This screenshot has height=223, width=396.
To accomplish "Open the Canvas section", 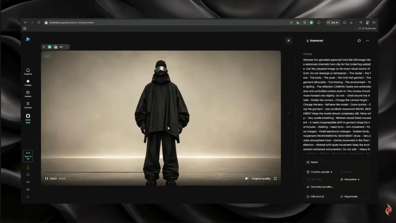I will (x=28, y=105).
